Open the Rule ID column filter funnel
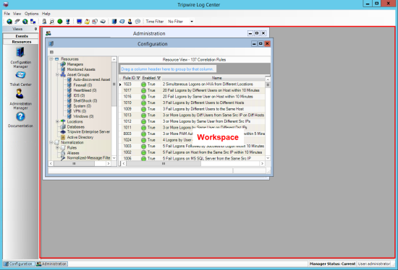398x270 pixels. coord(138,78)
